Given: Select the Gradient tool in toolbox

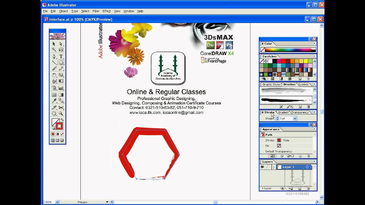Looking at the screenshot, I should [61, 95].
